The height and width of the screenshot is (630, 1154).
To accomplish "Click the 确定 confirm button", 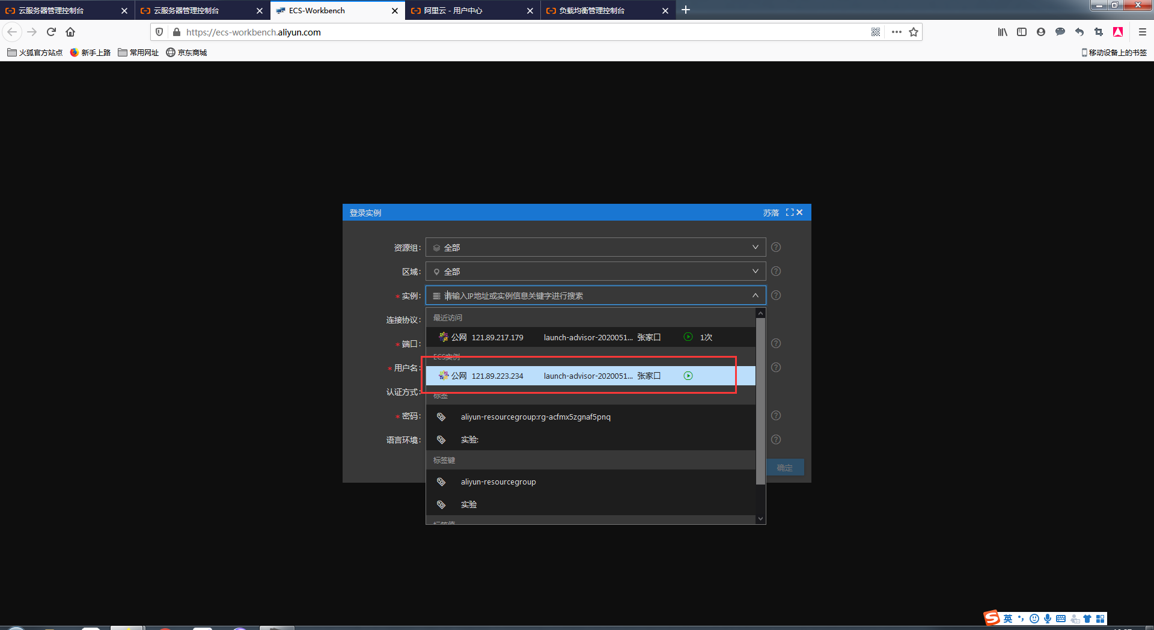I will (784, 468).
